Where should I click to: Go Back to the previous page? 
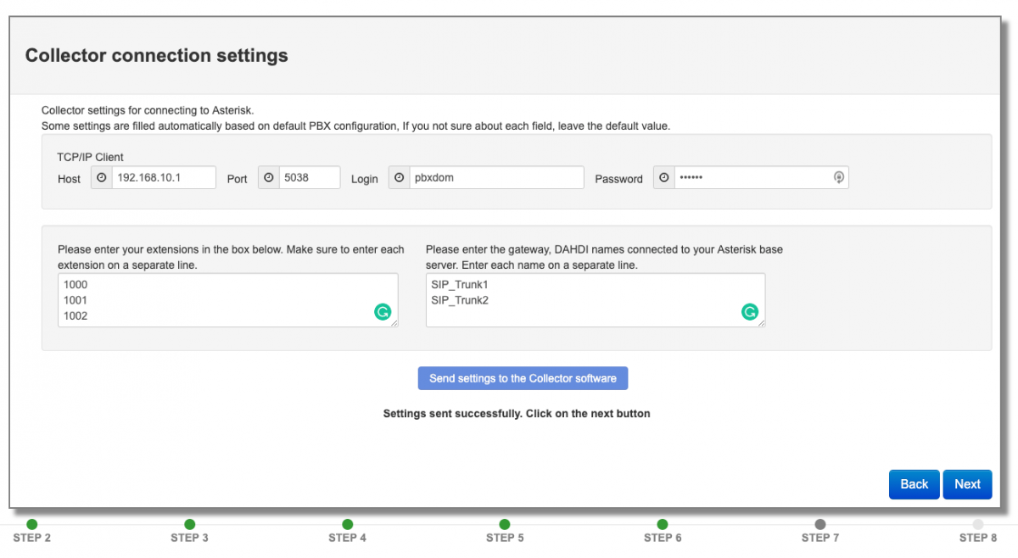[x=914, y=484]
